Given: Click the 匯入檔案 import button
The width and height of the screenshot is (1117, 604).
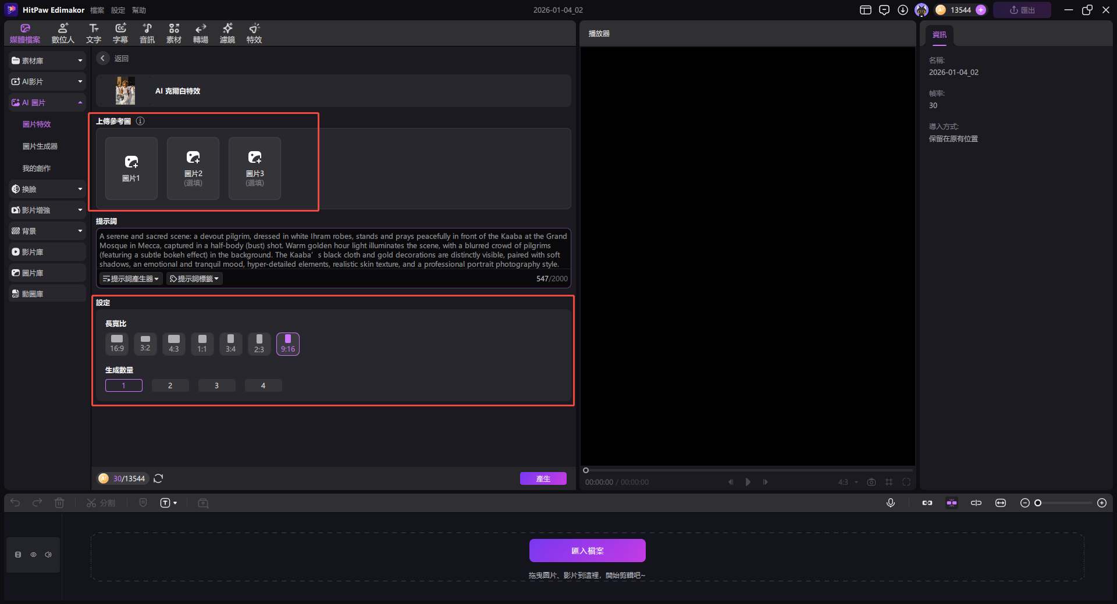Looking at the screenshot, I should pyautogui.click(x=587, y=551).
